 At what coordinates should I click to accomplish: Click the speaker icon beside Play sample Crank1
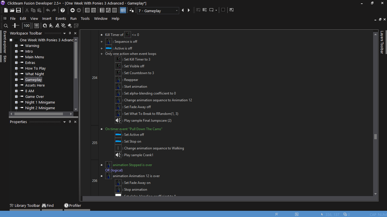pyautogui.click(x=118, y=155)
